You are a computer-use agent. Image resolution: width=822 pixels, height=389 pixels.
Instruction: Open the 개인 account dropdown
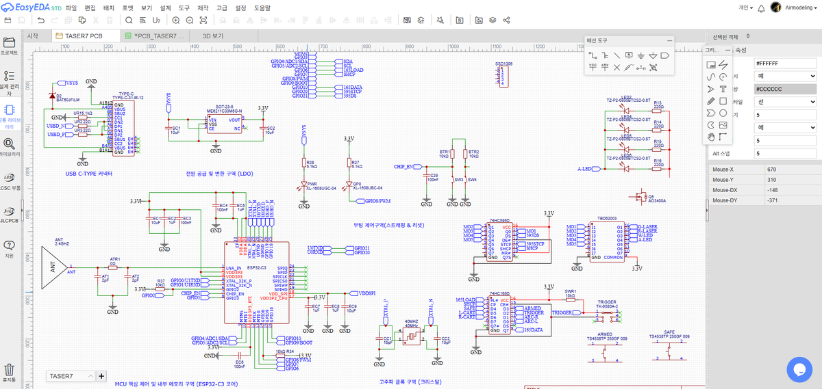(x=746, y=7)
